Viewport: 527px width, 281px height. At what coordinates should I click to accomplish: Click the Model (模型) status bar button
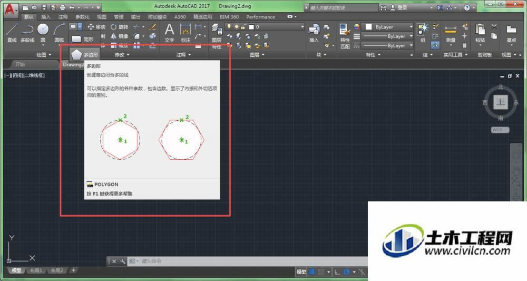click(301, 272)
